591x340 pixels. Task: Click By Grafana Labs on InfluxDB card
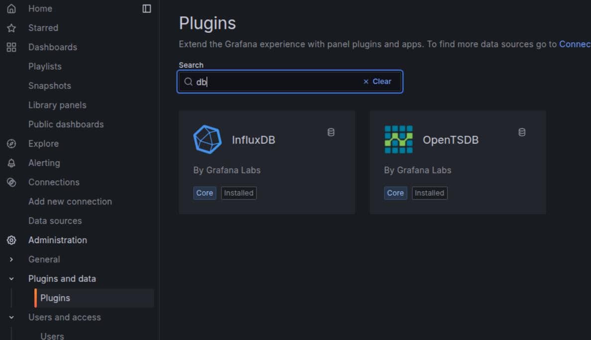227,170
